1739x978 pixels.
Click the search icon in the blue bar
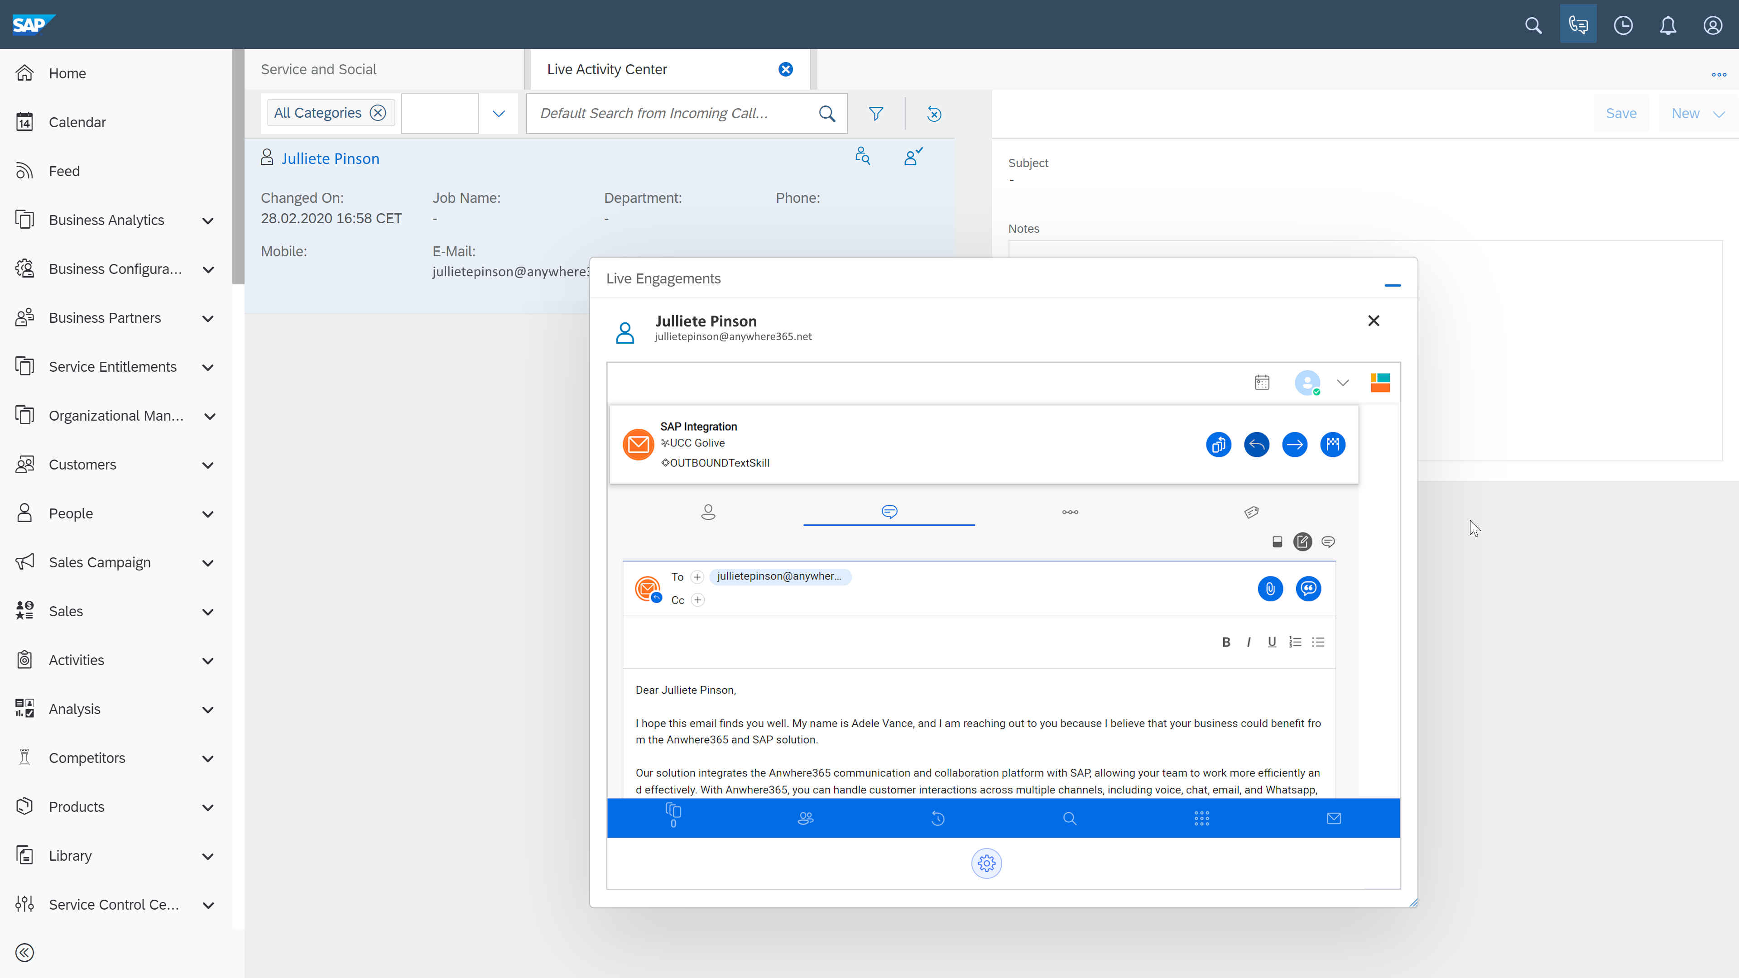click(1069, 819)
